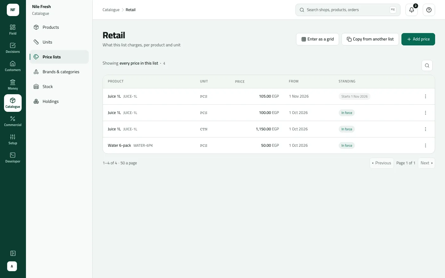Image resolution: width=445 pixels, height=278 pixels.
Task: Open Setup in the rail
Action: [x=13, y=139]
